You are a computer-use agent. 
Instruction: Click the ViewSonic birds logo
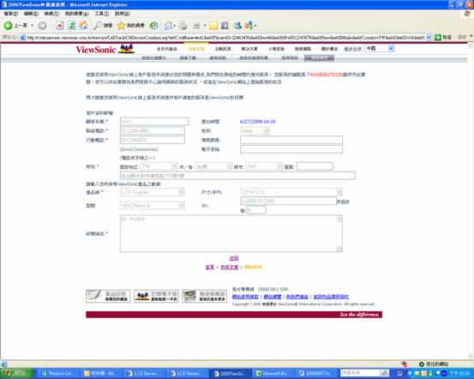coord(126,49)
